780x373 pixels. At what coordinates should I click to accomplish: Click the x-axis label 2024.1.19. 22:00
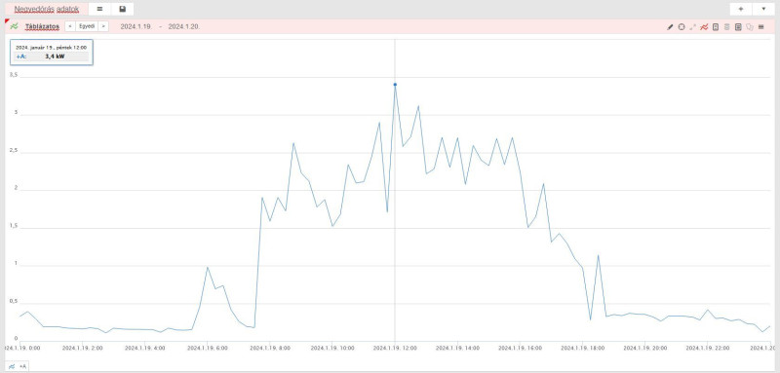click(x=708, y=349)
